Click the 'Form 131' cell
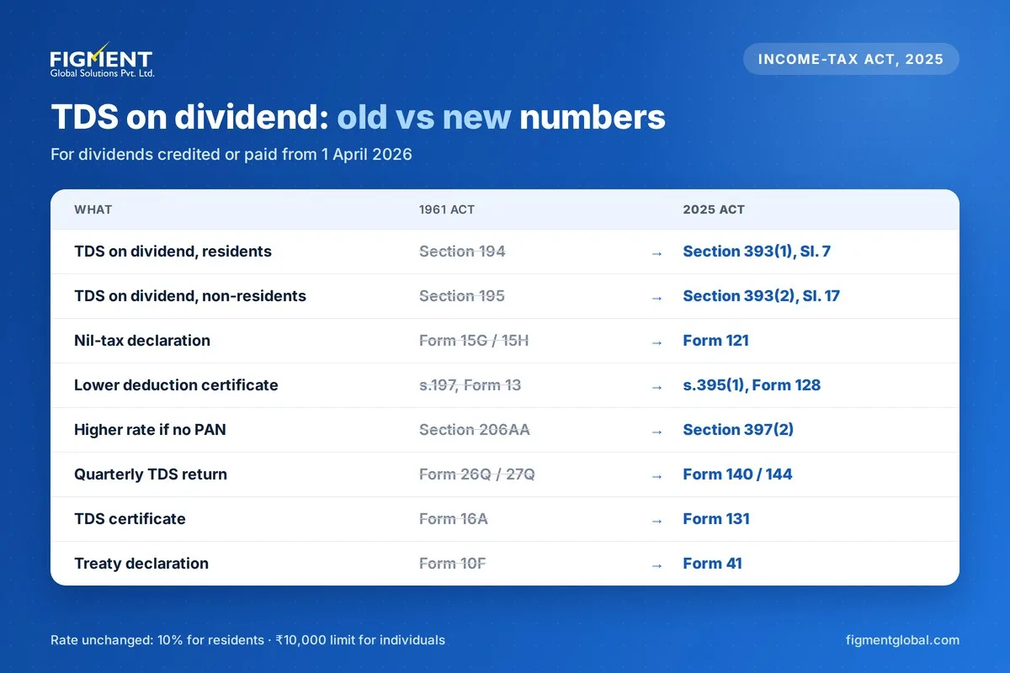1010x673 pixels. pos(716,519)
